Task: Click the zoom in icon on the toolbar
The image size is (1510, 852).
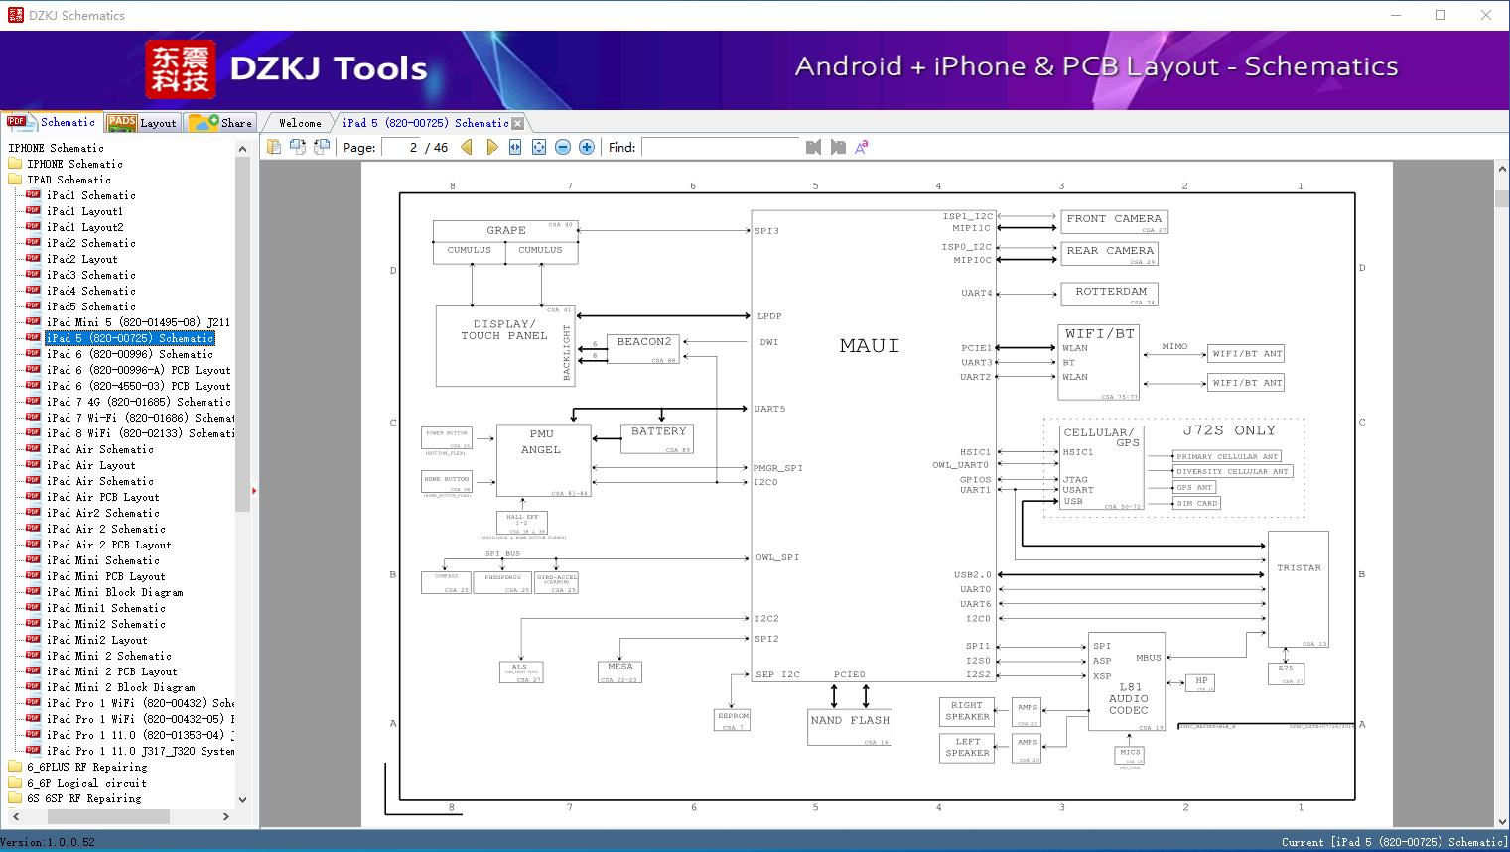Action: [586, 146]
